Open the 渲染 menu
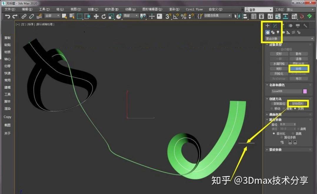The width and height of the screenshot is (317, 194). pyautogui.click(x=174, y=9)
